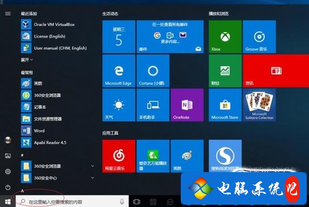This screenshot has width=309, height=207.
Task: Click the 最常用 section label
Action: tap(27, 72)
